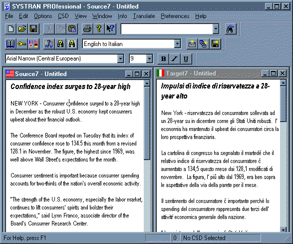Viewport: 293px width, 244px height.
Task: Click second binoculars icon in translation toolbar
Action: [x=72, y=44]
